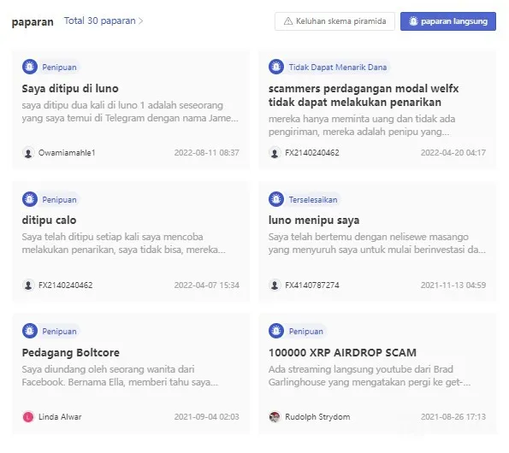Screen dimensions: 509x453
Task: Open the 100000 XRP AIRDROP SCAM post
Action: click(x=342, y=352)
